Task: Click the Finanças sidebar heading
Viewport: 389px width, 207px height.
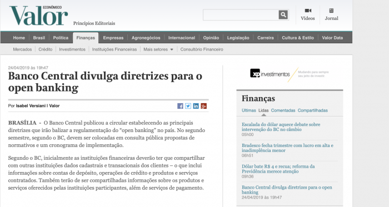Action: click(258, 99)
